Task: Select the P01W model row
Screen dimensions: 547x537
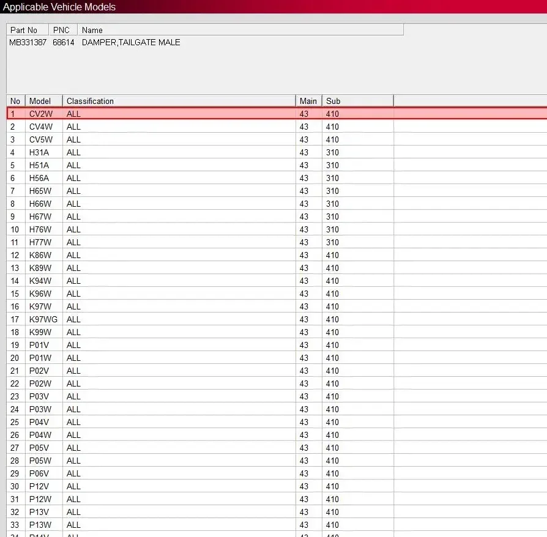Action: (x=277, y=358)
